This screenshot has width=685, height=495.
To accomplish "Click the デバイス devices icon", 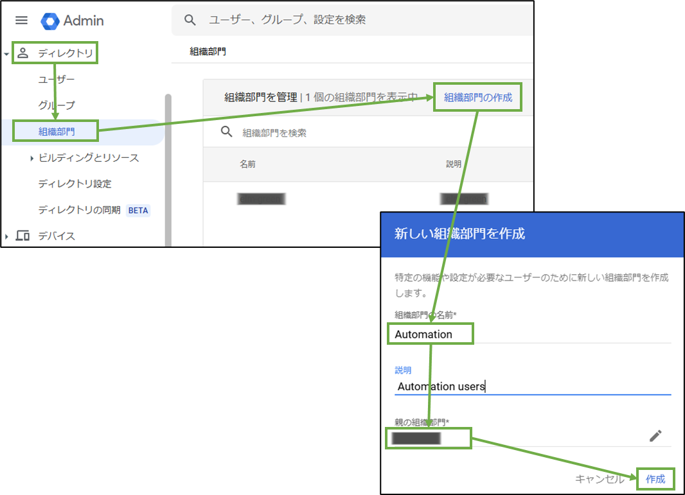I will click(22, 236).
